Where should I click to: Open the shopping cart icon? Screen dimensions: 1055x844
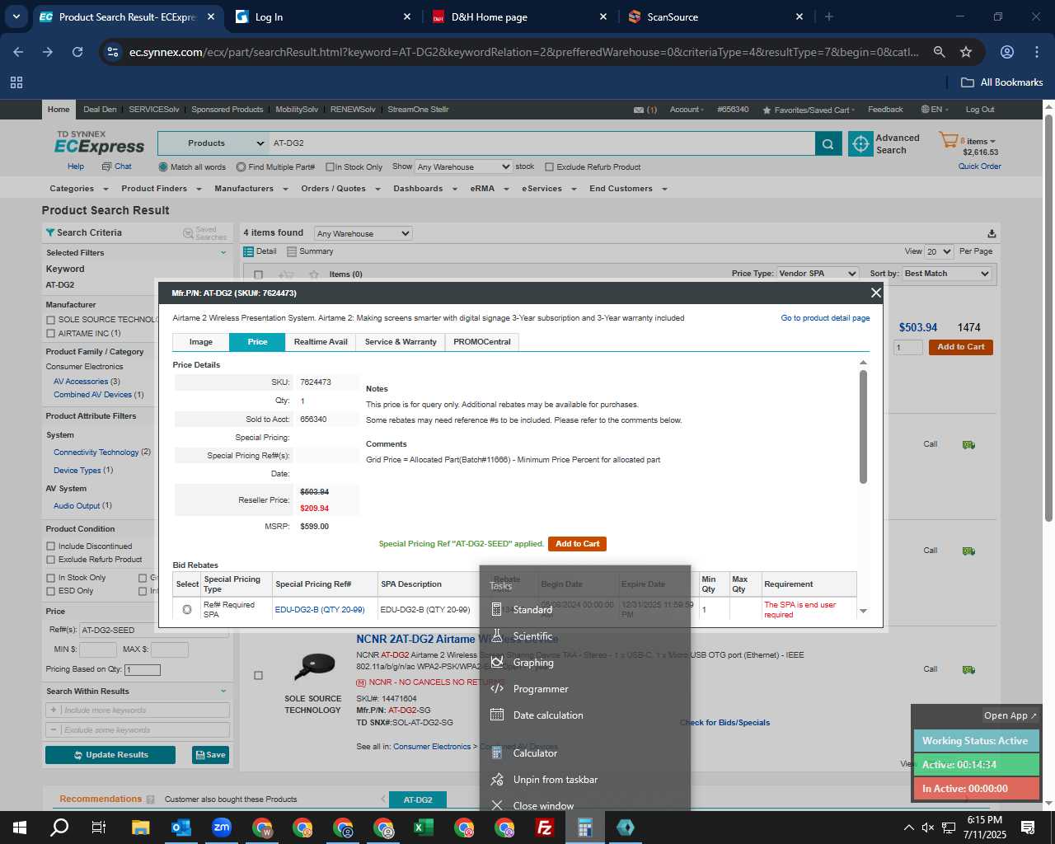[x=948, y=141]
